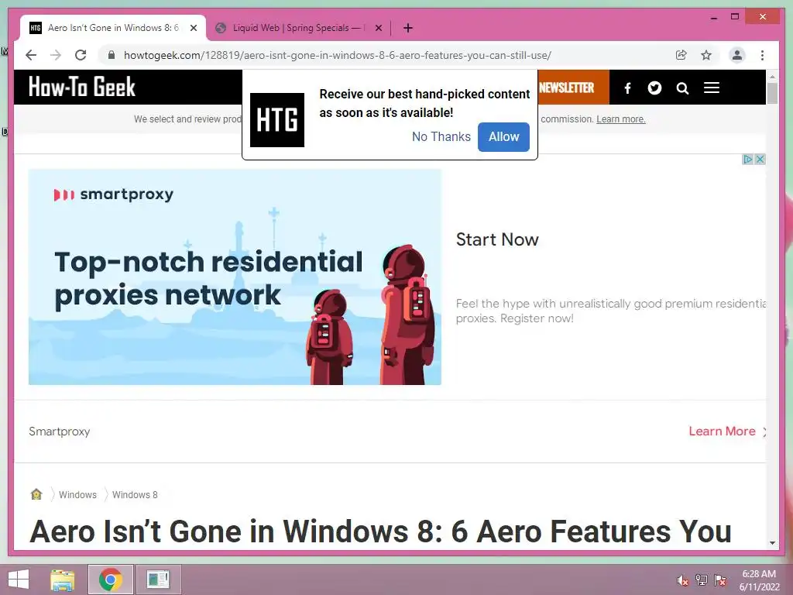Click the page scrollbar down arrow

point(772,543)
